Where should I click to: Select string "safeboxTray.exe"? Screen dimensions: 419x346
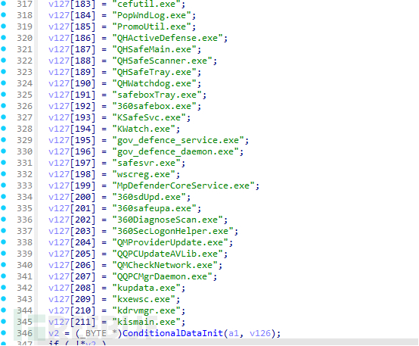pyautogui.click(x=157, y=95)
